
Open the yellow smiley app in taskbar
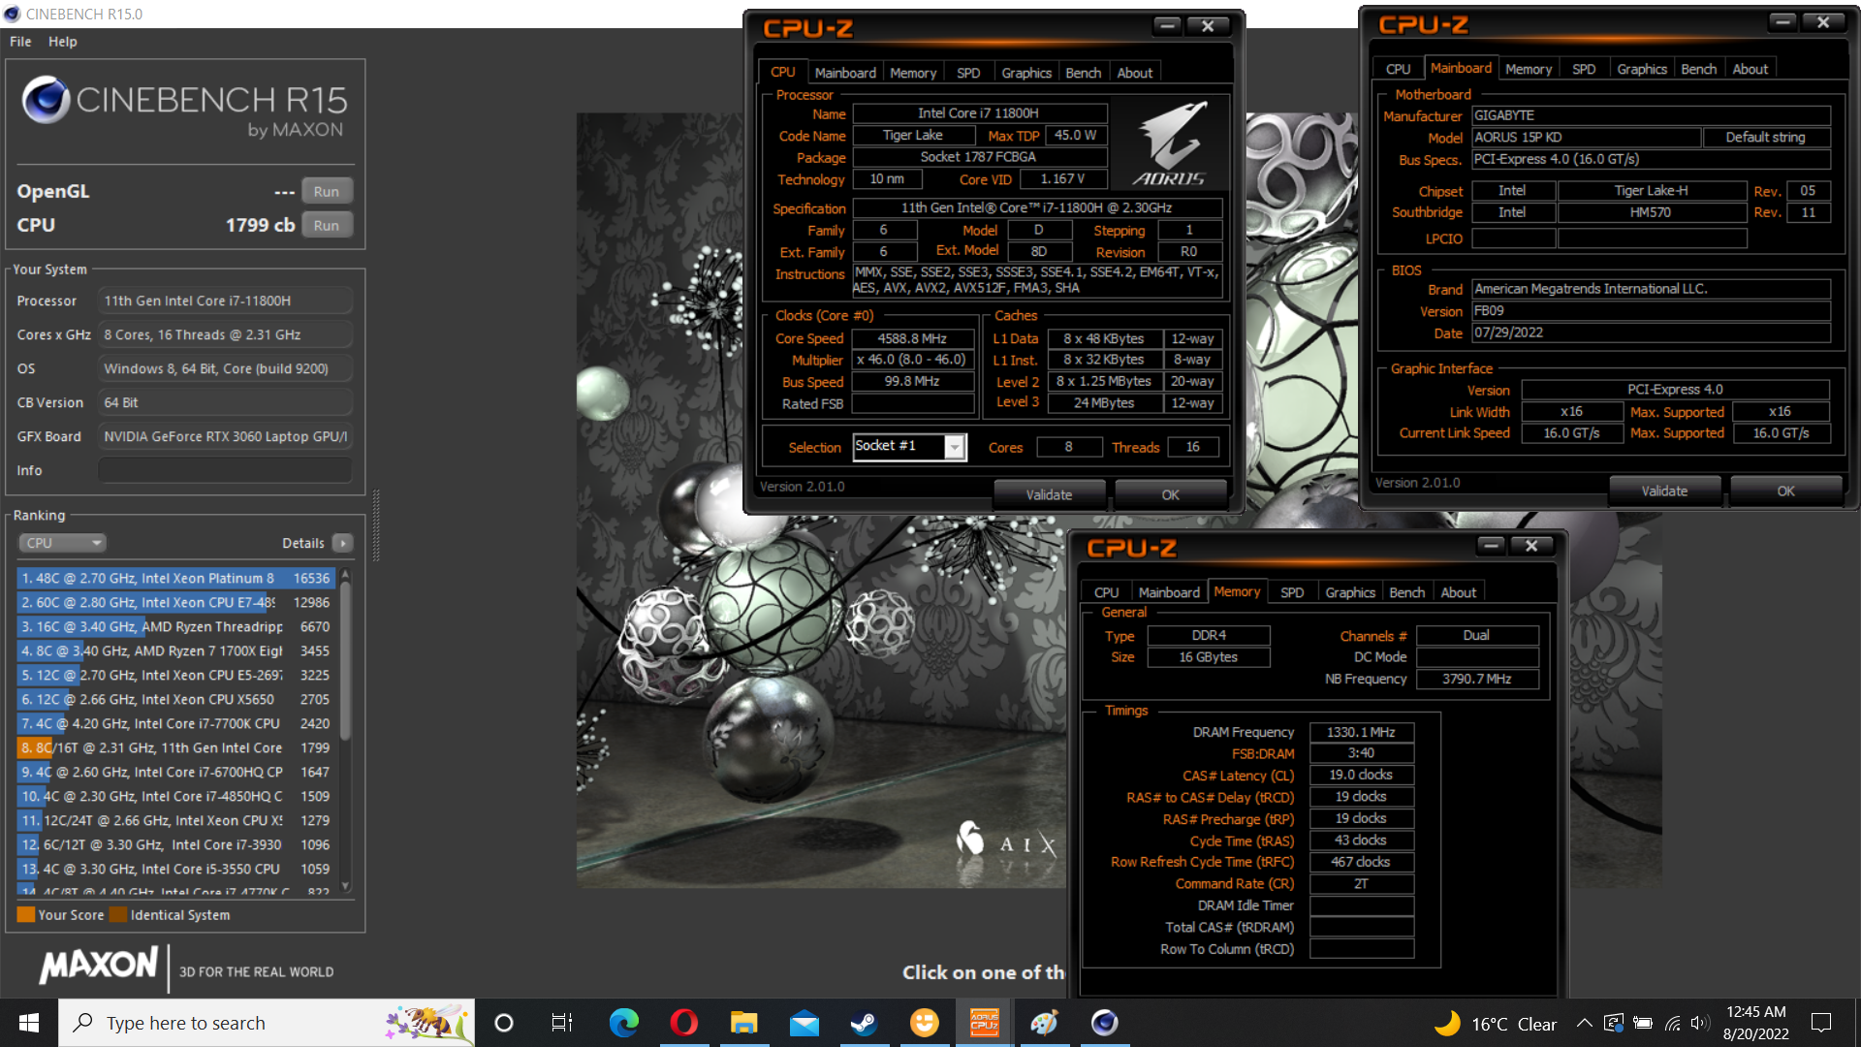[x=924, y=1023]
